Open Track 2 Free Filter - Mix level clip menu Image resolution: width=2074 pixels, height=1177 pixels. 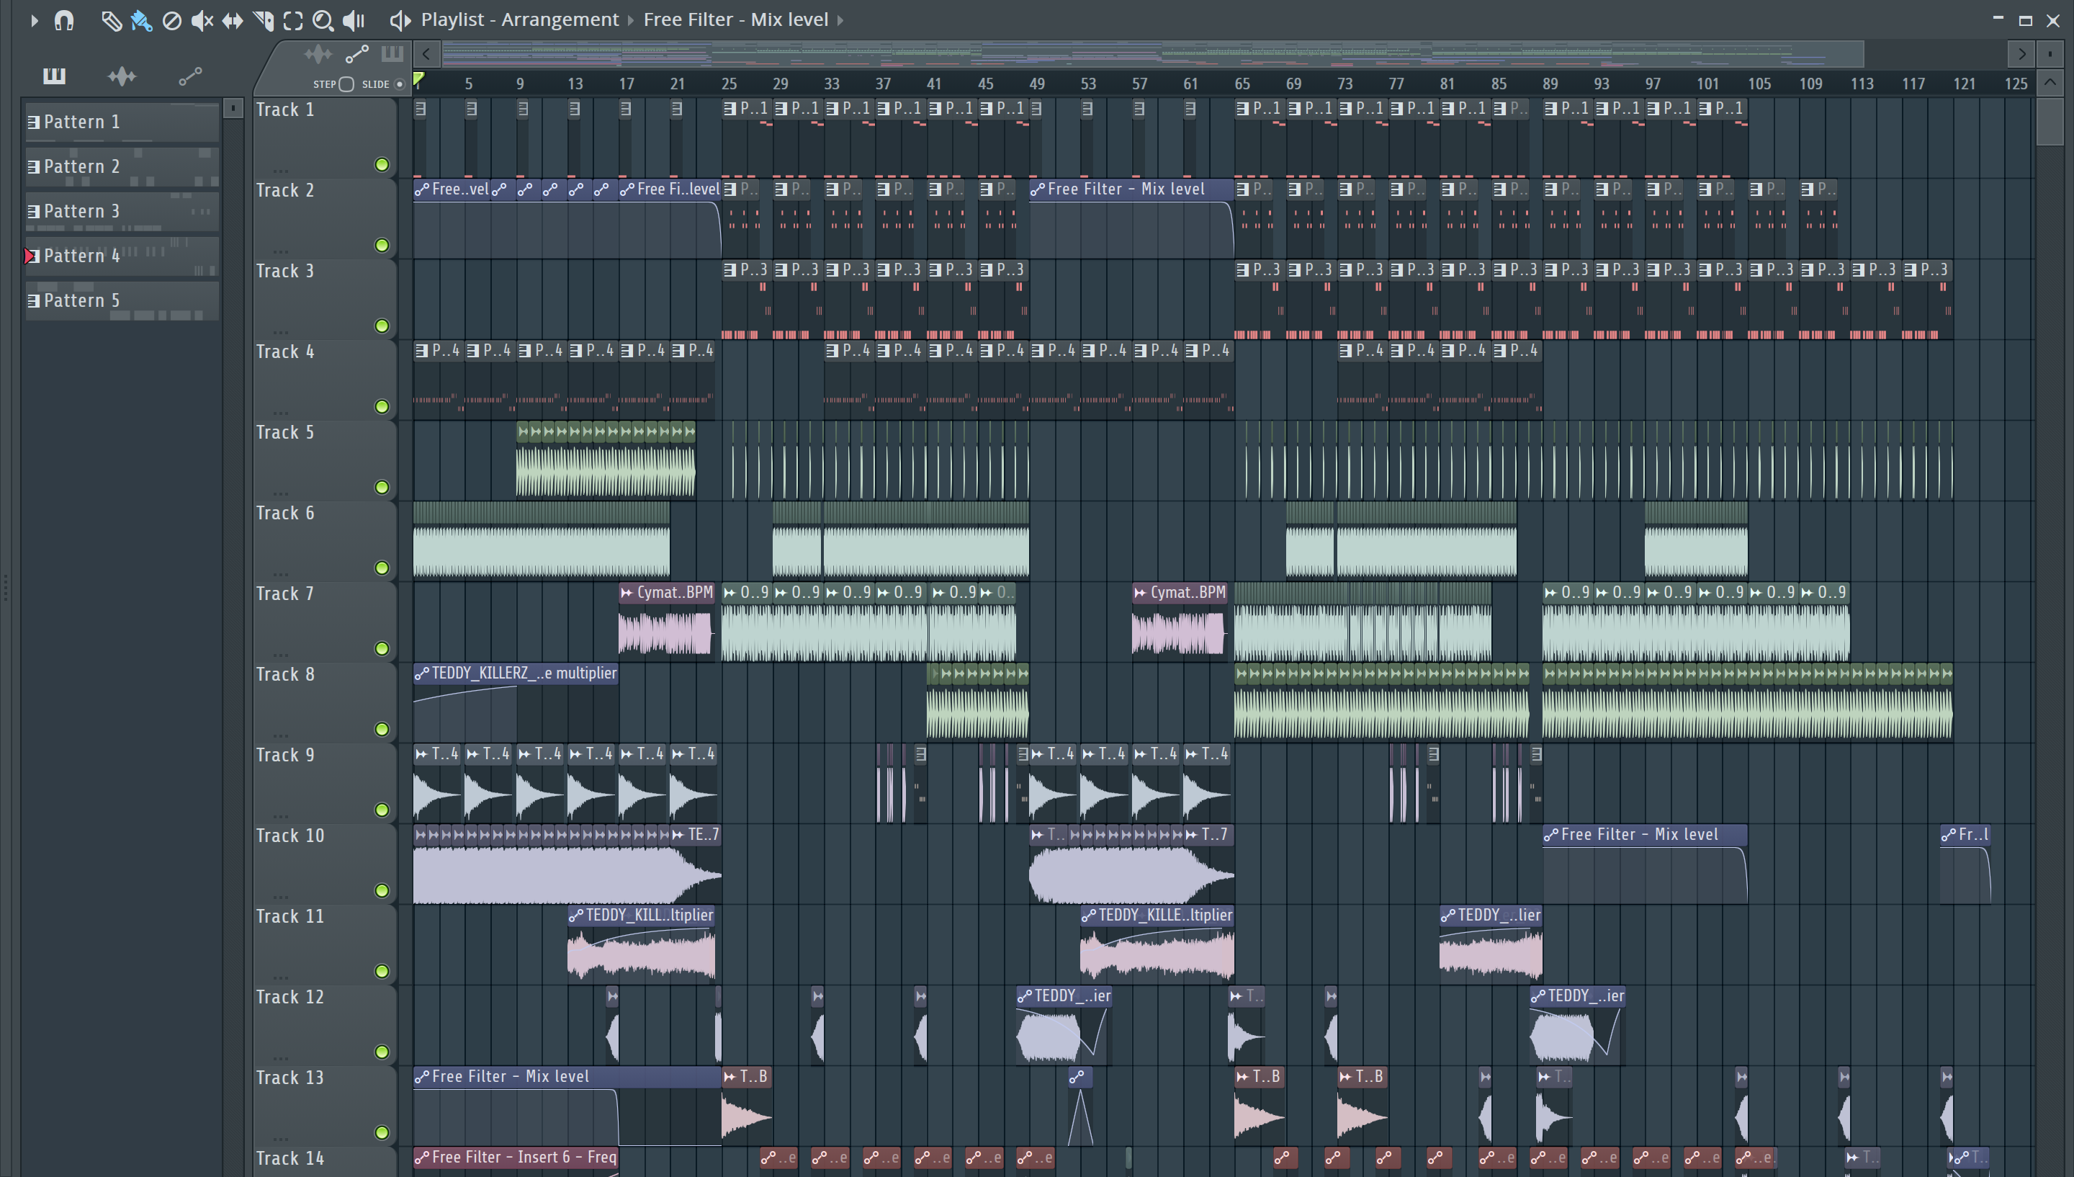pos(1038,189)
